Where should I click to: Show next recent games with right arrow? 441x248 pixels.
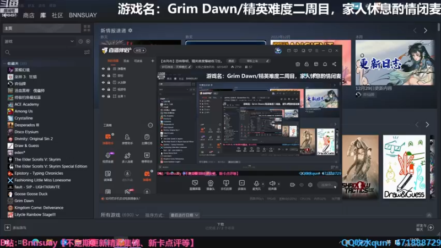[427, 125]
